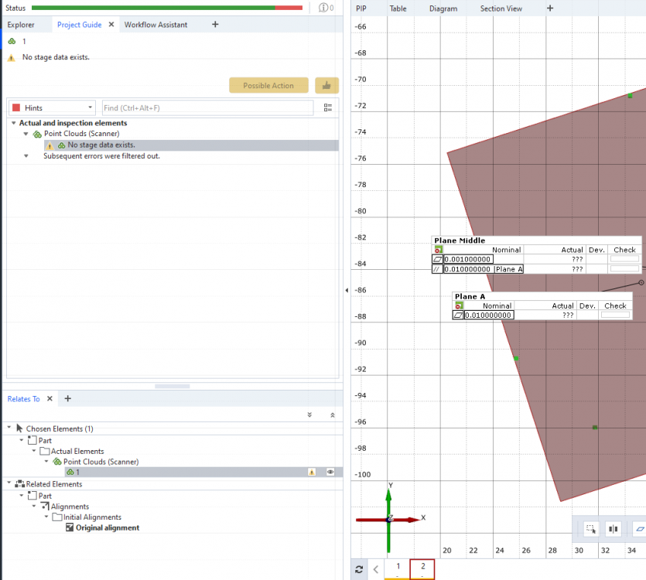Close the Project Guide tab
This screenshot has width=646, height=580.
click(111, 25)
